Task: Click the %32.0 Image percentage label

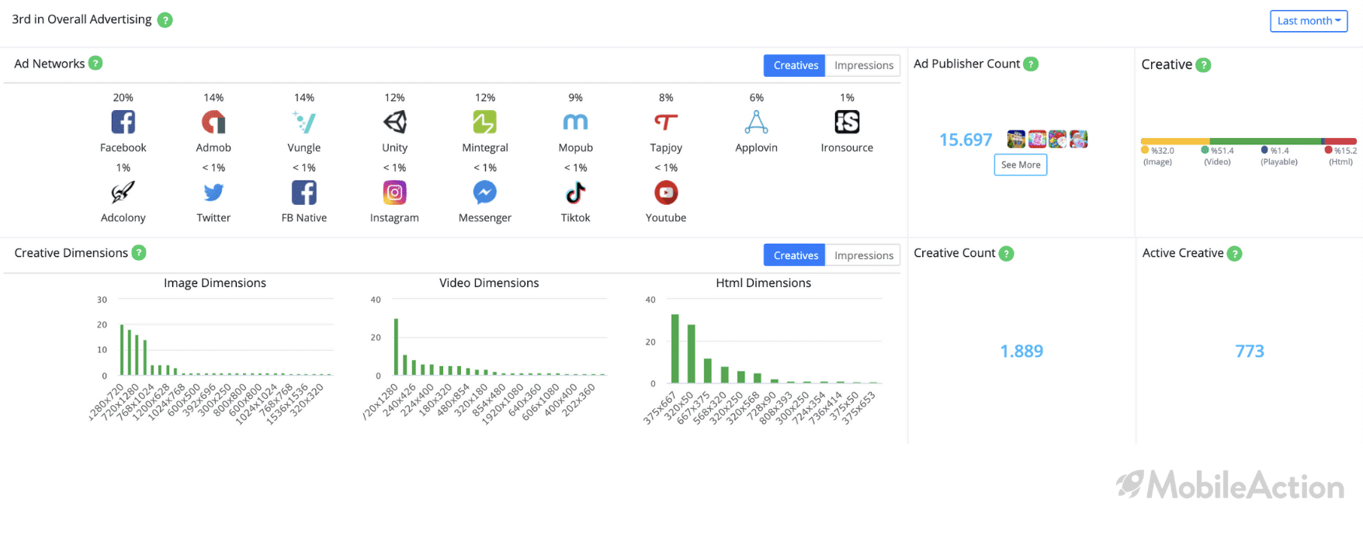Action: (1163, 151)
